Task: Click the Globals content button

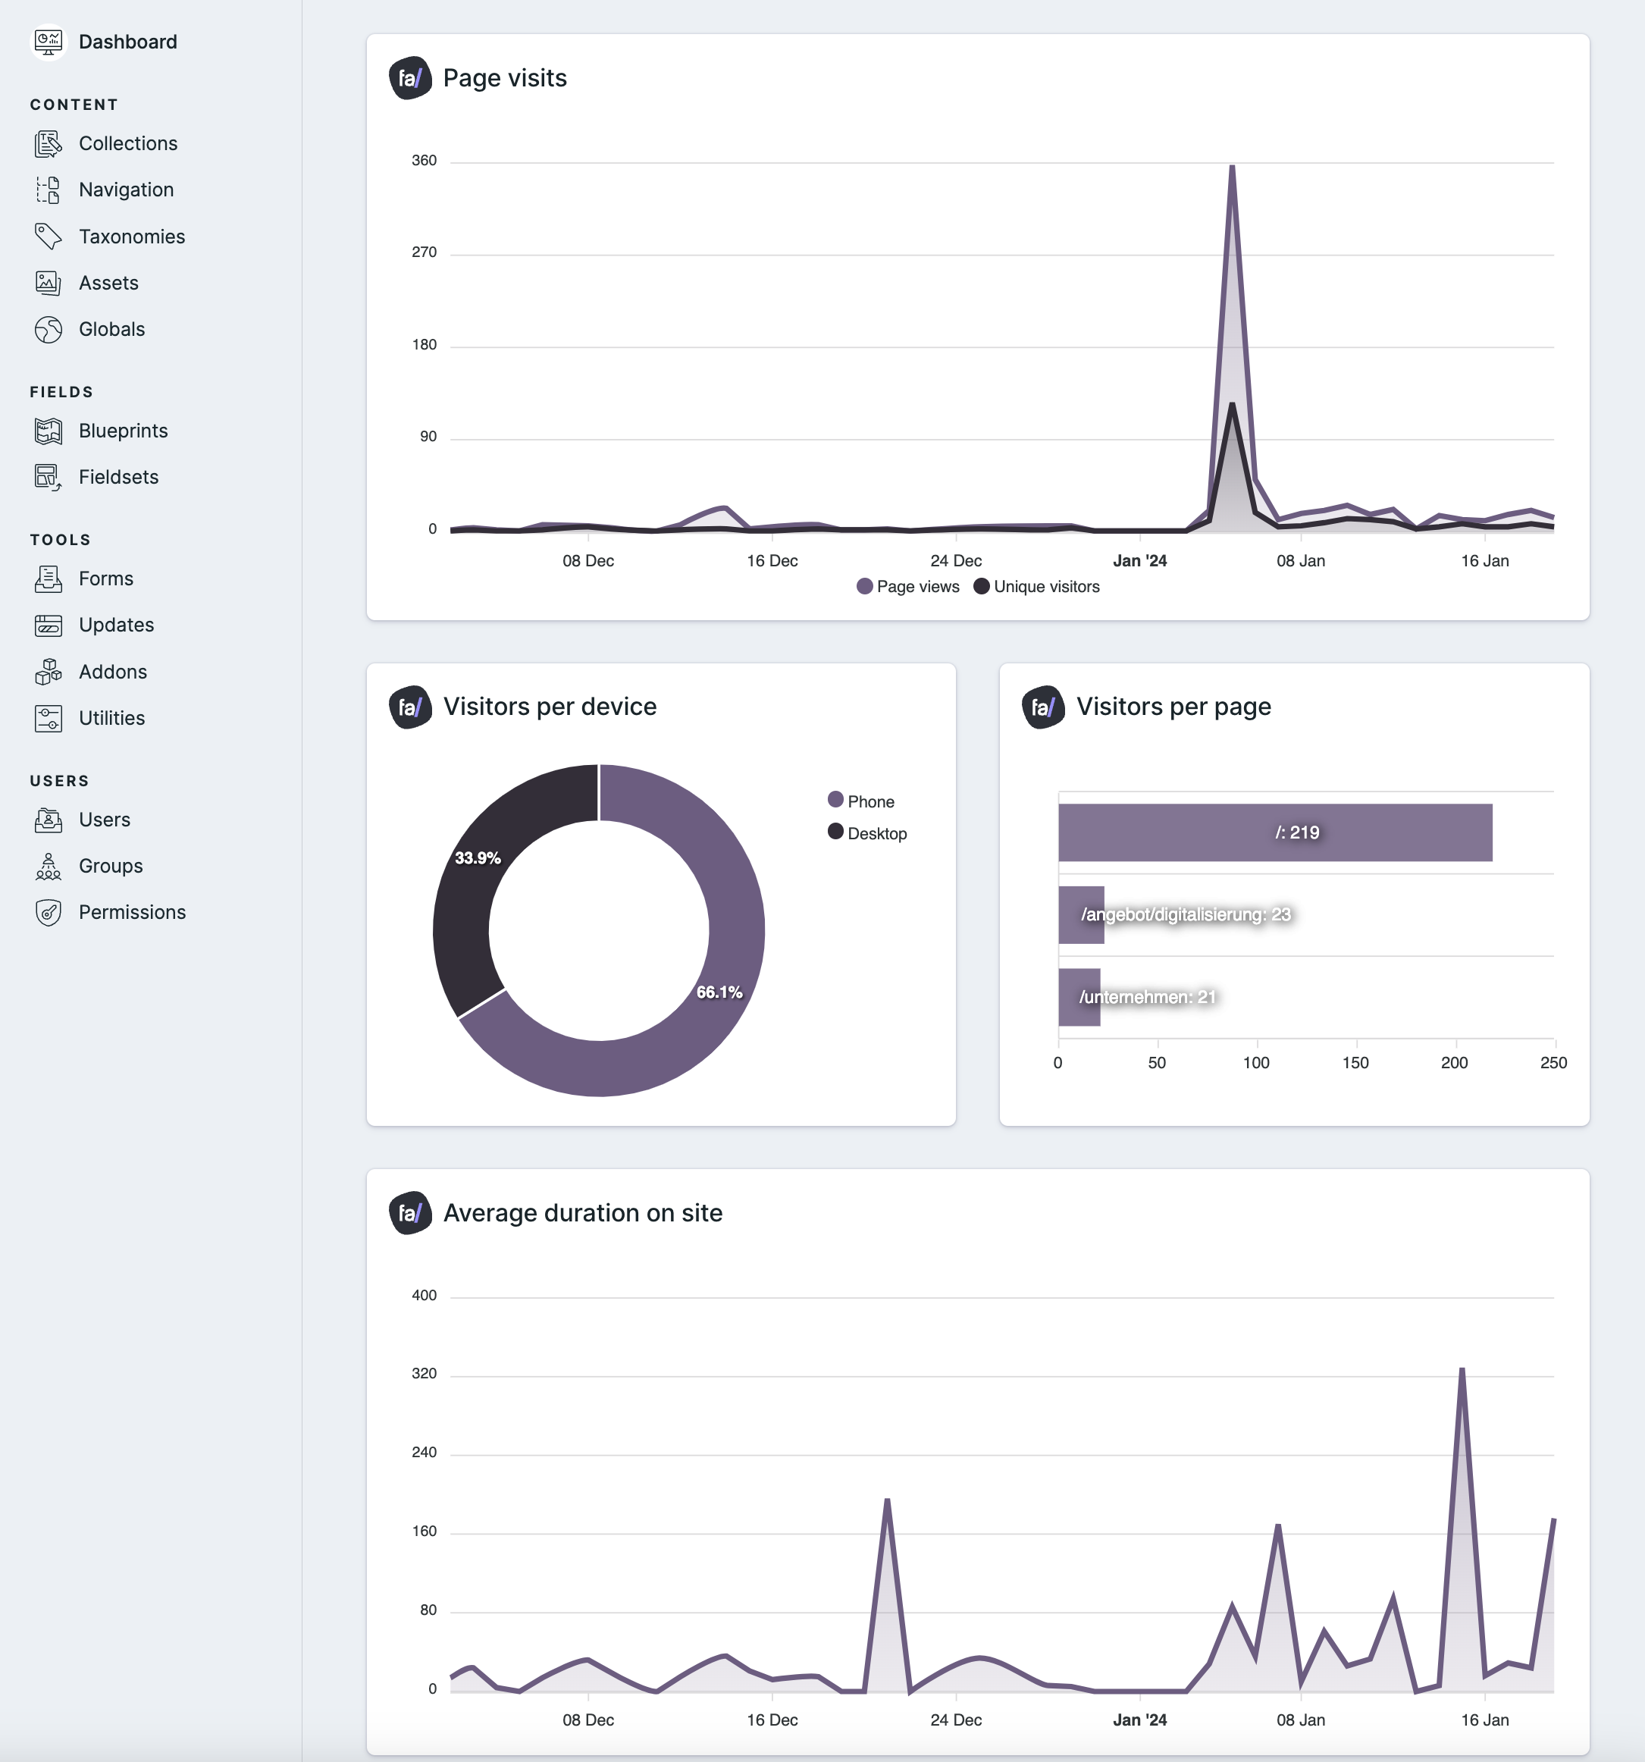Action: 111,328
